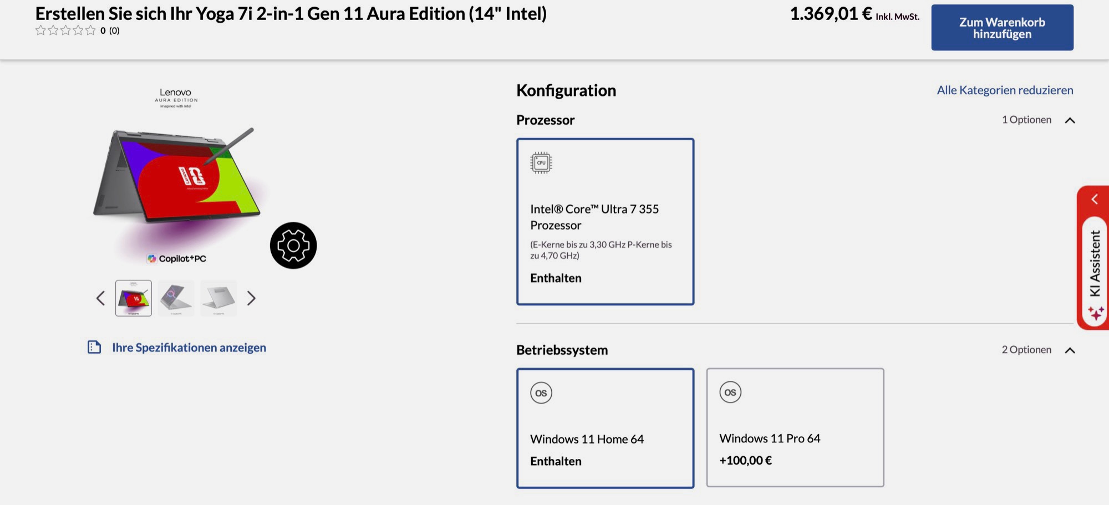Click the KI Assistent sparkle icon
Image resolution: width=1109 pixels, height=505 pixels.
[x=1096, y=313]
